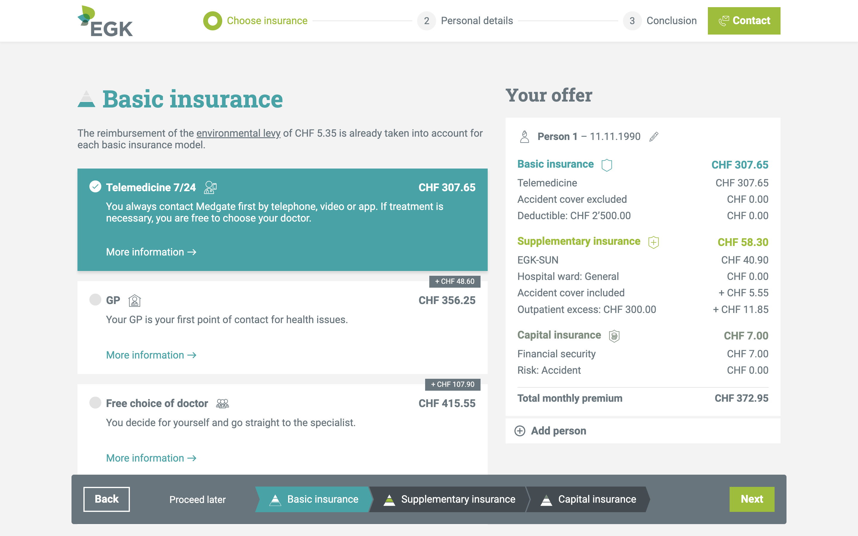The height and width of the screenshot is (536, 858).
Task: Click the Add person plus icon
Action: click(520, 431)
